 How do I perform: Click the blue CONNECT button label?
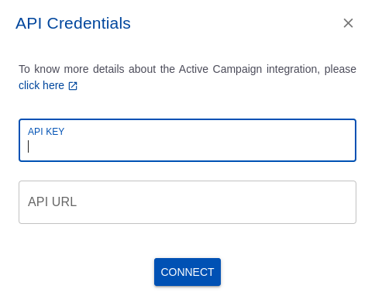(x=187, y=272)
